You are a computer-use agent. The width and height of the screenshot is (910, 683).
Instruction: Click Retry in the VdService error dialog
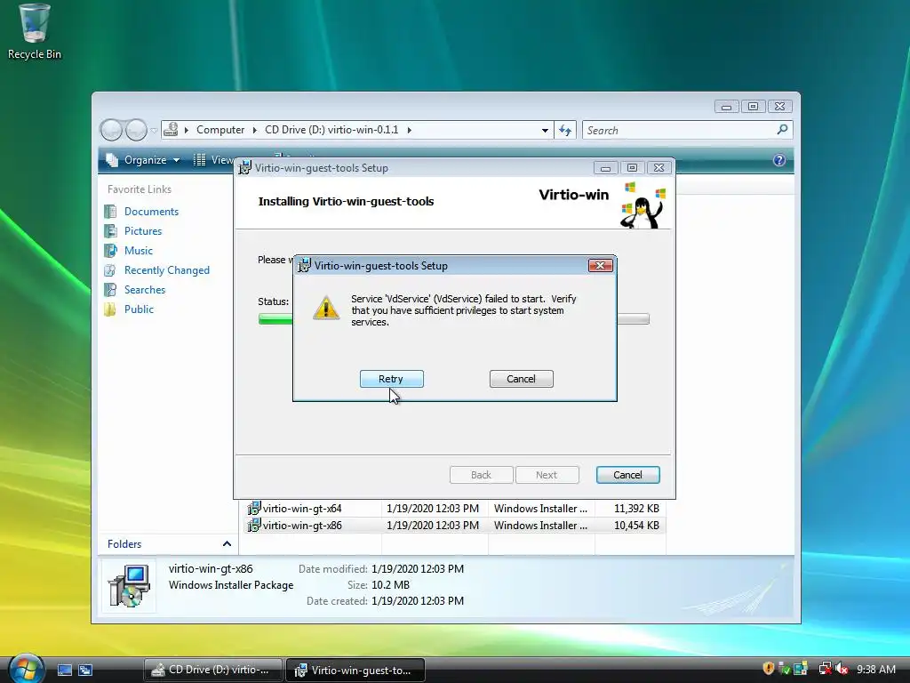392,379
